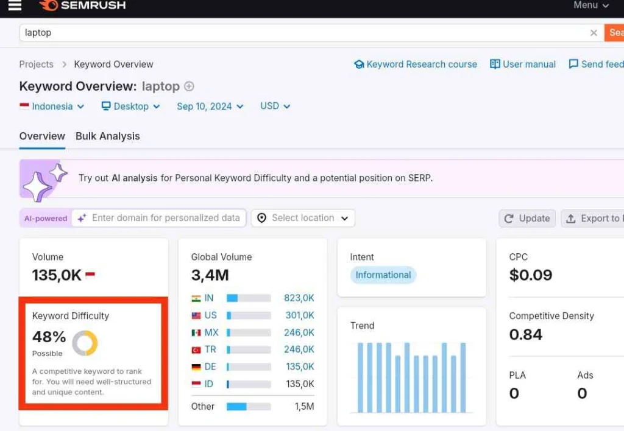624x431 pixels.
Task: Click the 135,0K Germany volume value
Action: (300, 367)
